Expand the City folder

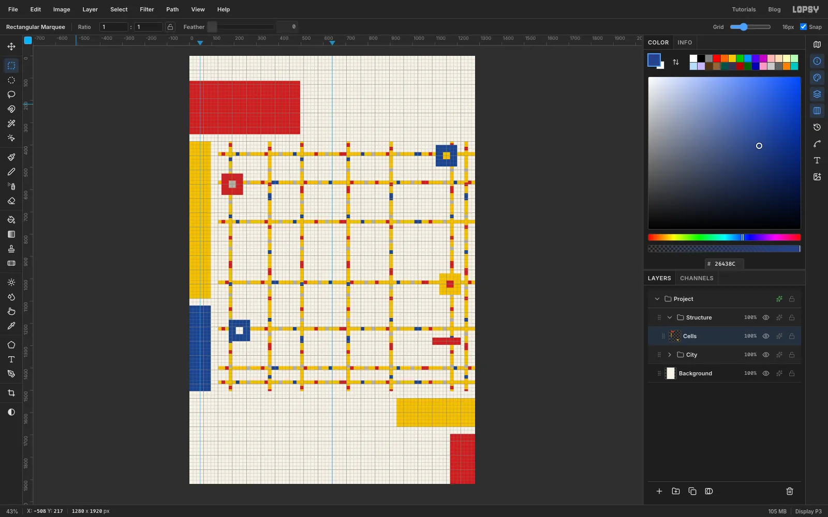pyautogui.click(x=670, y=355)
